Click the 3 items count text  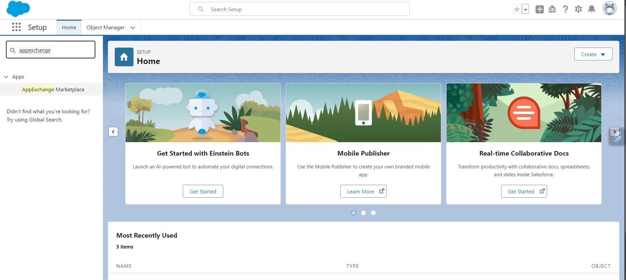click(125, 247)
